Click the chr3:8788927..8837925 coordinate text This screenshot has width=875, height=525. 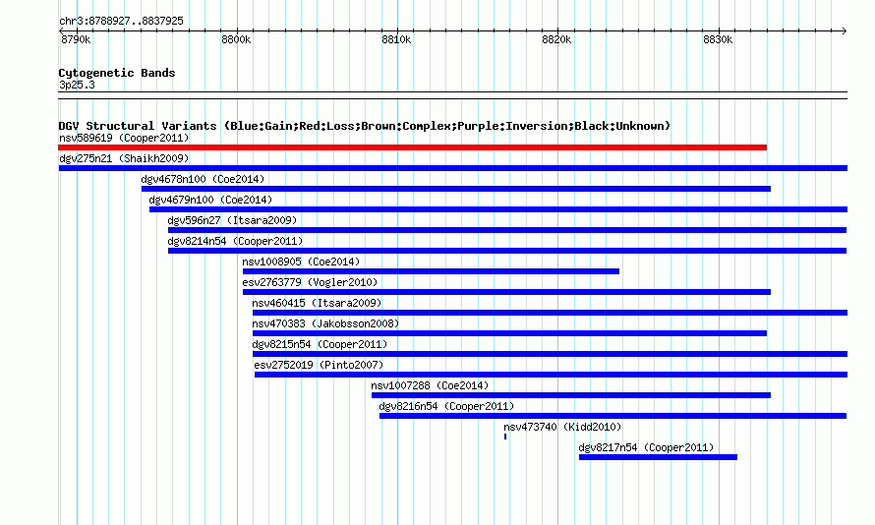(x=121, y=21)
